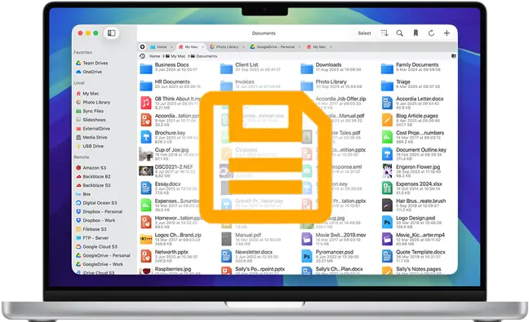Add a new tab with the circled plus

pyautogui.click(x=142, y=46)
